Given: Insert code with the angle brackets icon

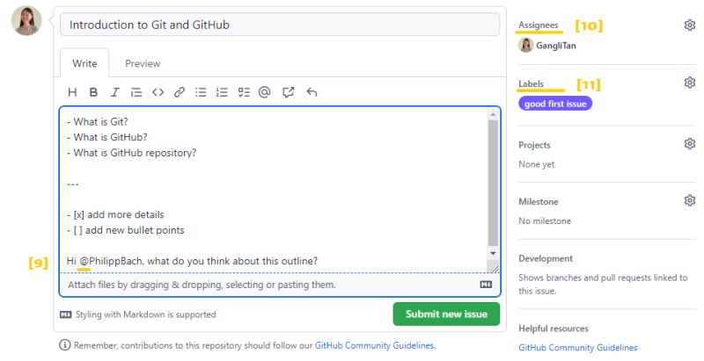Looking at the screenshot, I should coord(158,92).
